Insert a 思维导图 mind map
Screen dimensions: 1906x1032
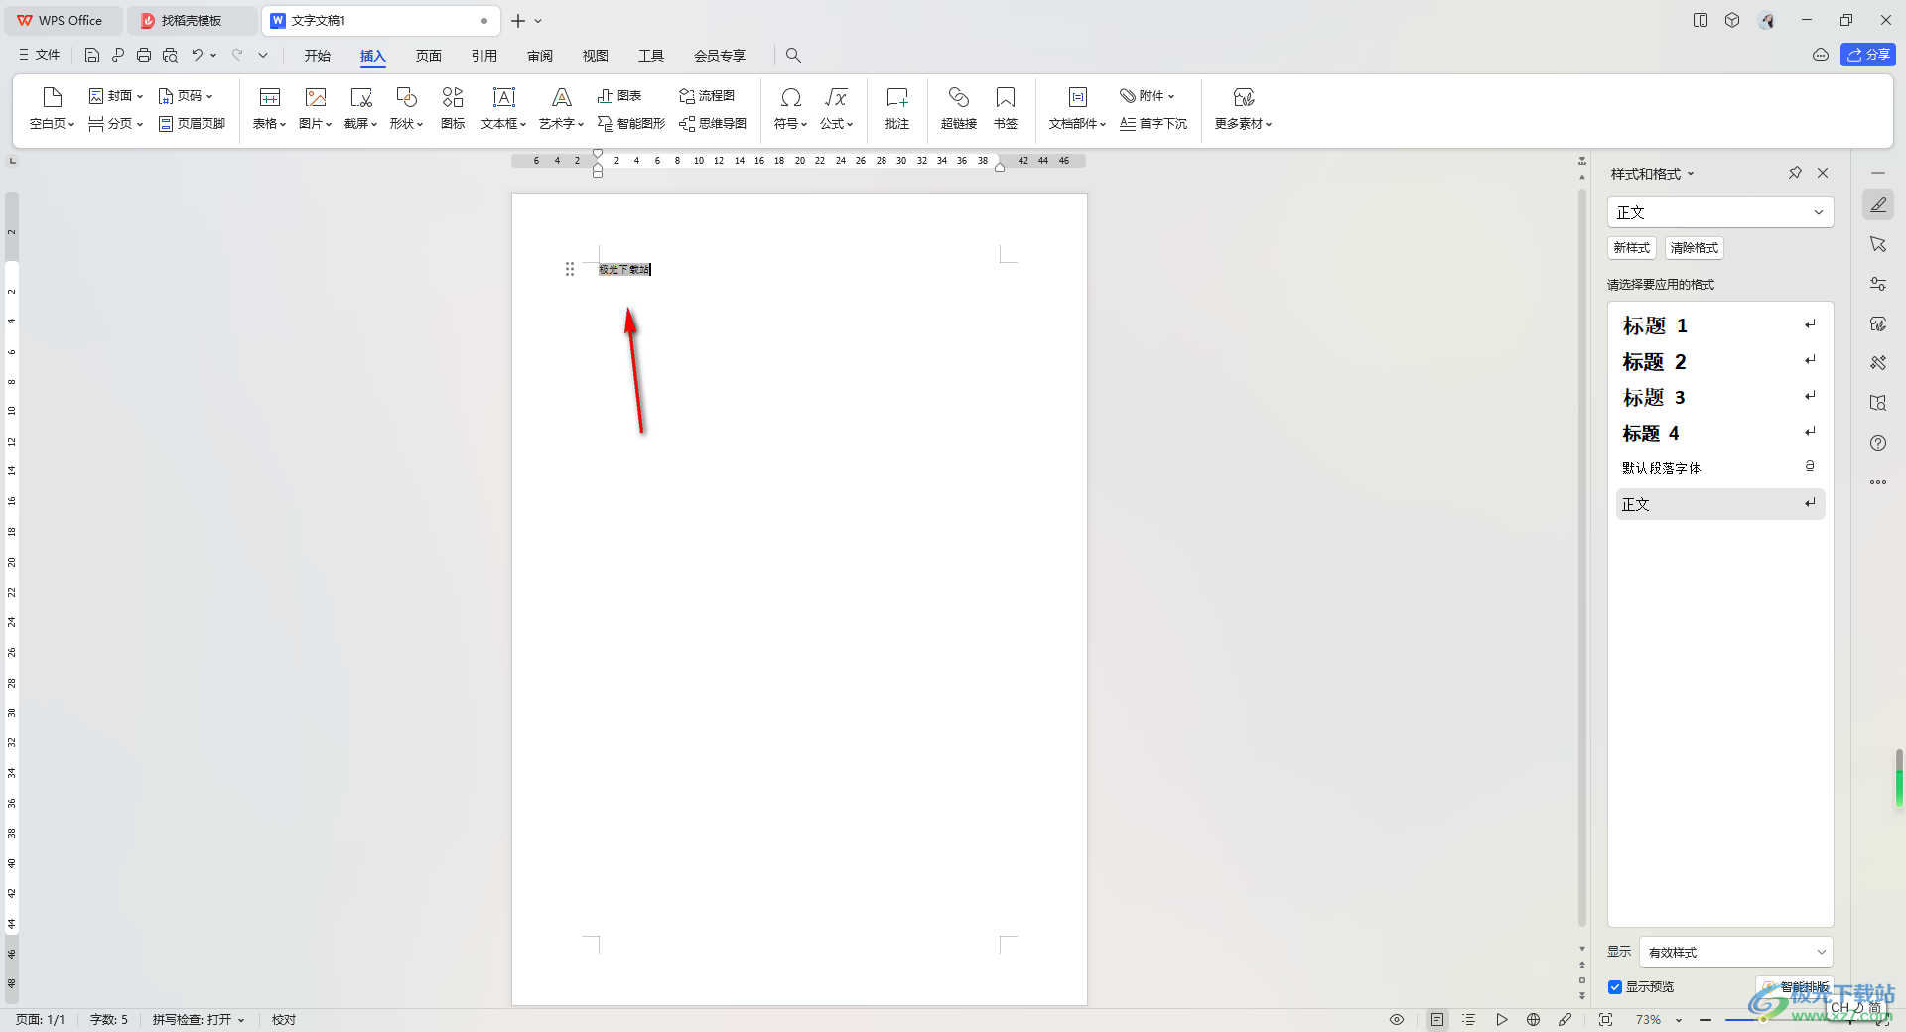coord(713,124)
